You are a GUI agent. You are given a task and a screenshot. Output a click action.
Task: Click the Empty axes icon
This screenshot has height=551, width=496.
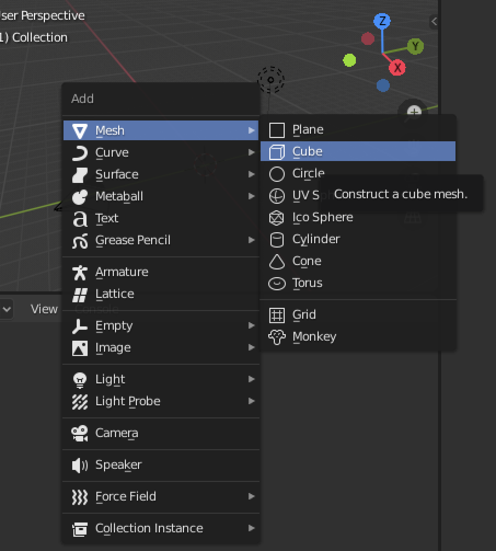pos(80,326)
